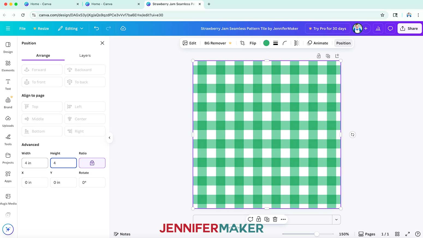Open more options in floating toolbar
423x238 pixels.
coord(283,219)
